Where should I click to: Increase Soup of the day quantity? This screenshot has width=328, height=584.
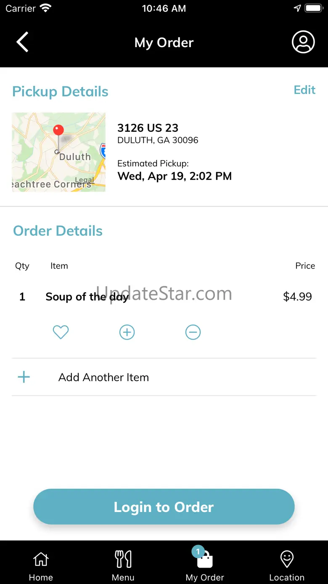coord(127,332)
